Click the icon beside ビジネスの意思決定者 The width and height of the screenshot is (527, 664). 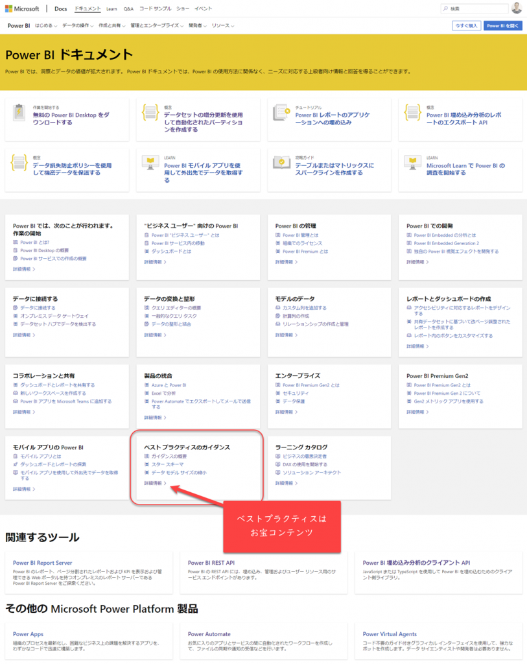point(277,456)
